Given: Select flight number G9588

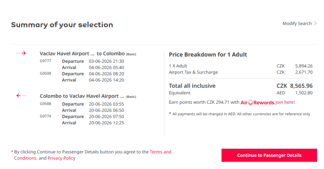Looking at the screenshot, I should [x=45, y=104].
